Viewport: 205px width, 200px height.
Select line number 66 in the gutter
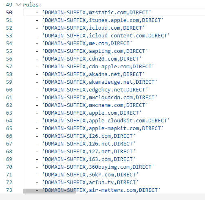point(9,136)
